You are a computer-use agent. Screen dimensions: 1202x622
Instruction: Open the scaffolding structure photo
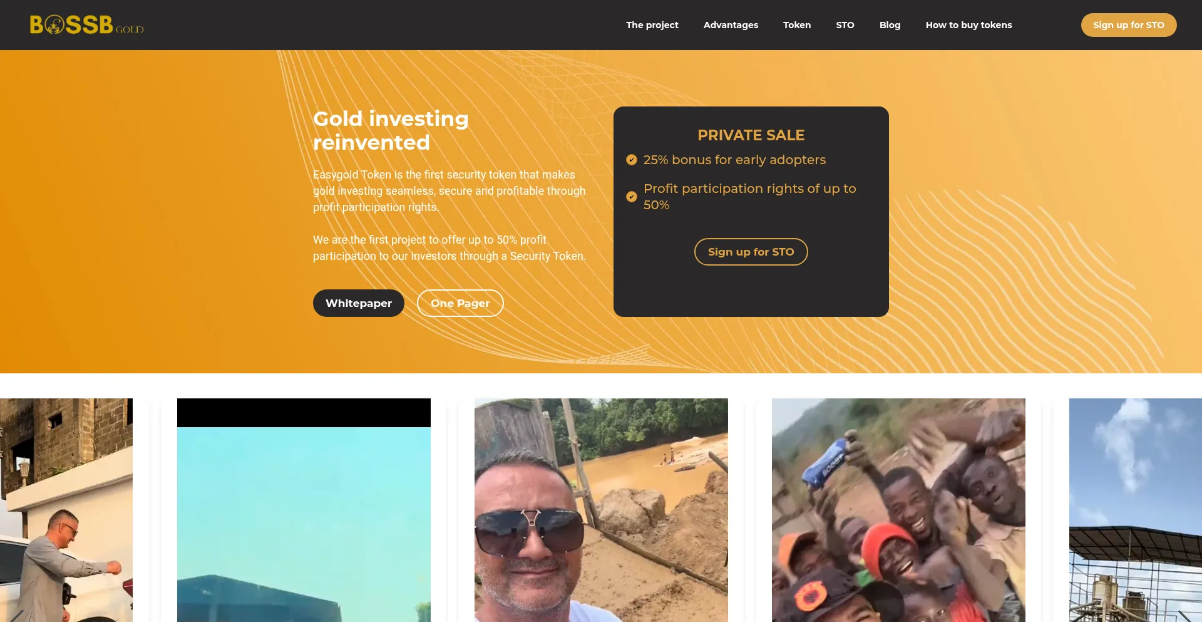coord(1136,510)
